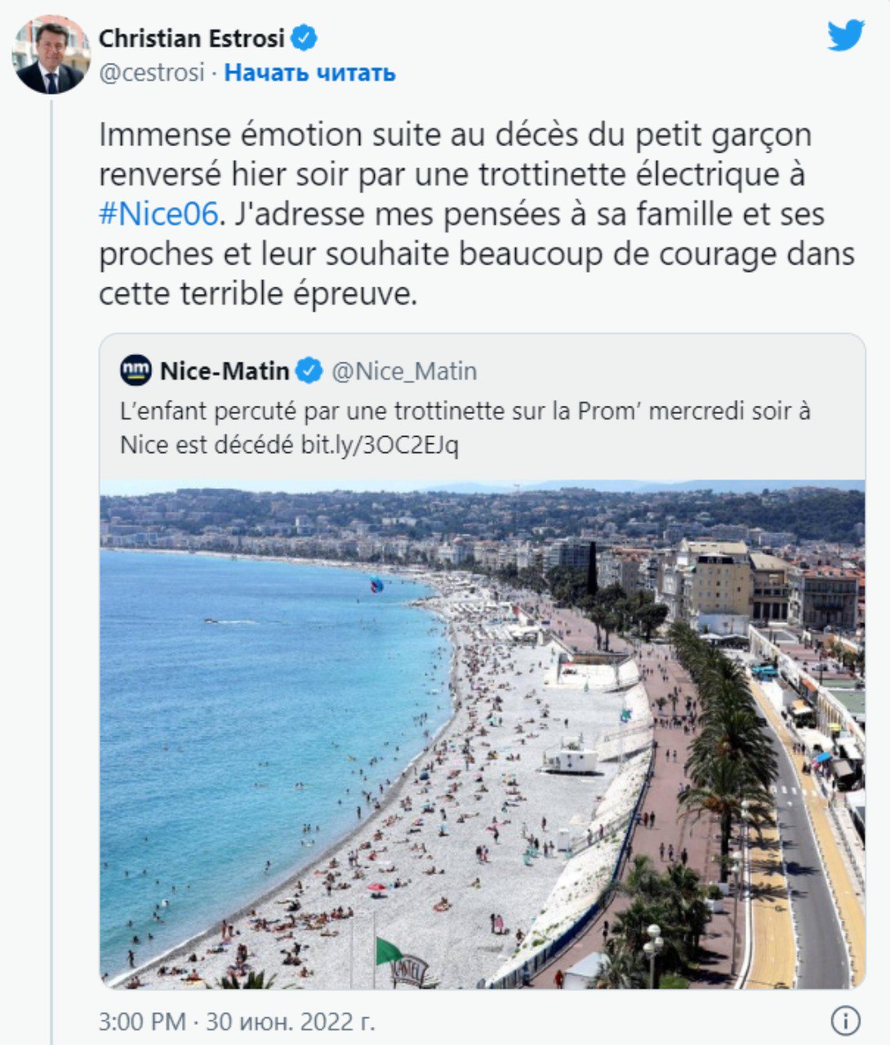This screenshot has height=1045, width=890.
Task: Click the 3:00 PM tweet time
Action: coord(145,1021)
